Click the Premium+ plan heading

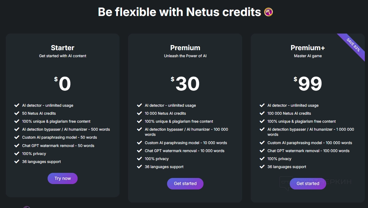[308, 48]
